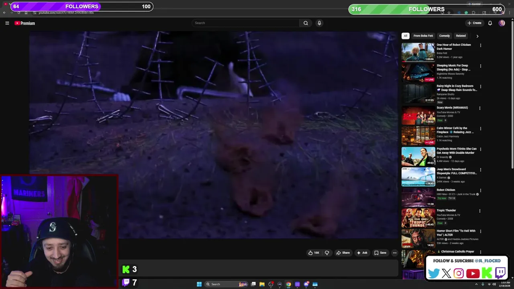Open options for Calm Winter Café video
Viewport: 514px width, 289px height.
pos(480,129)
